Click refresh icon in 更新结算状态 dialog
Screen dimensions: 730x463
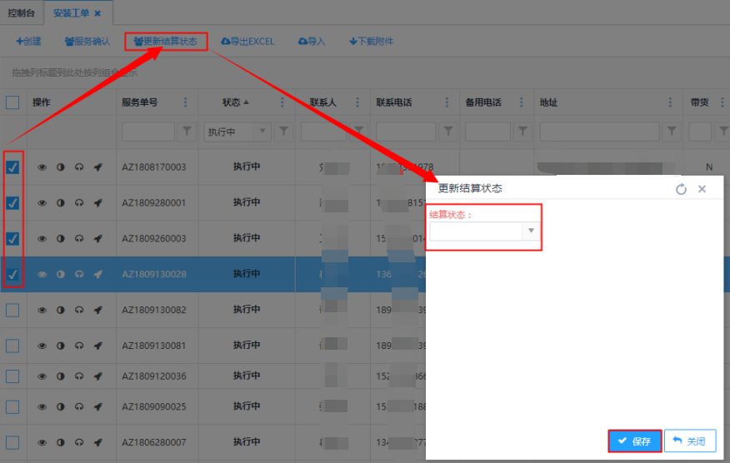pyautogui.click(x=681, y=190)
